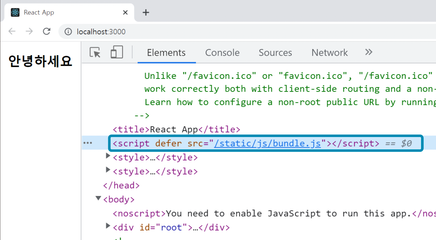This screenshot has height=240, width=436.
Task: Select the title React App node
Action: [177, 129]
